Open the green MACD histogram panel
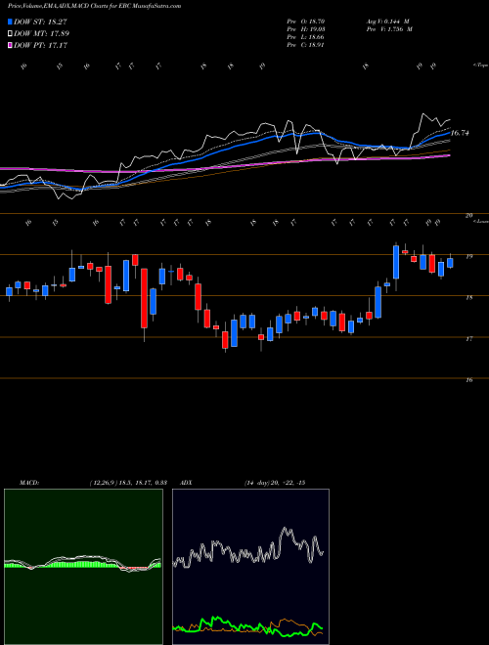Viewport: 489px width, 645px height. tap(83, 567)
